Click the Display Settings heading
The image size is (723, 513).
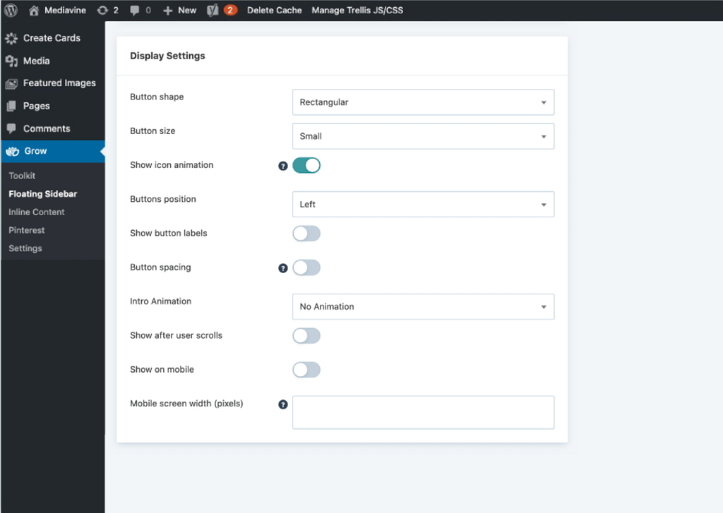pos(167,56)
